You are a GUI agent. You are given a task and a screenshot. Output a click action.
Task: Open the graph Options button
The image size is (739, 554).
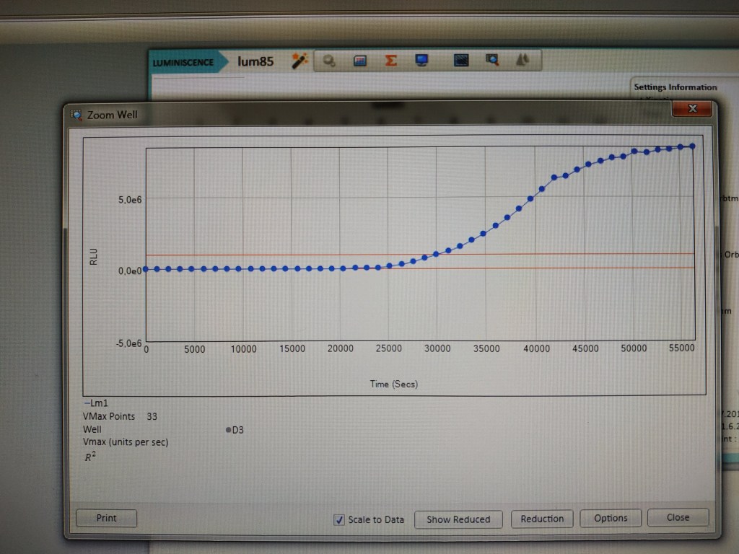point(611,517)
